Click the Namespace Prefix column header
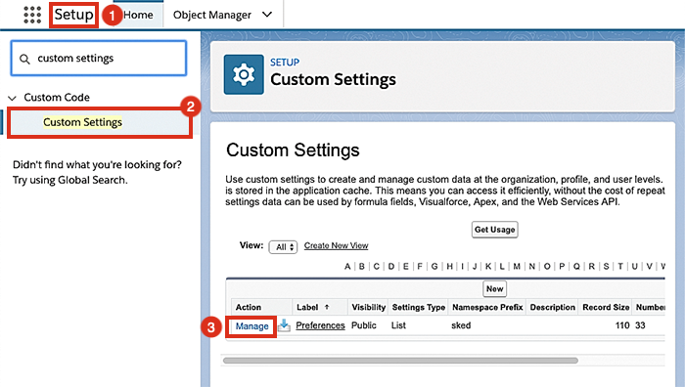 pos(487,307)
